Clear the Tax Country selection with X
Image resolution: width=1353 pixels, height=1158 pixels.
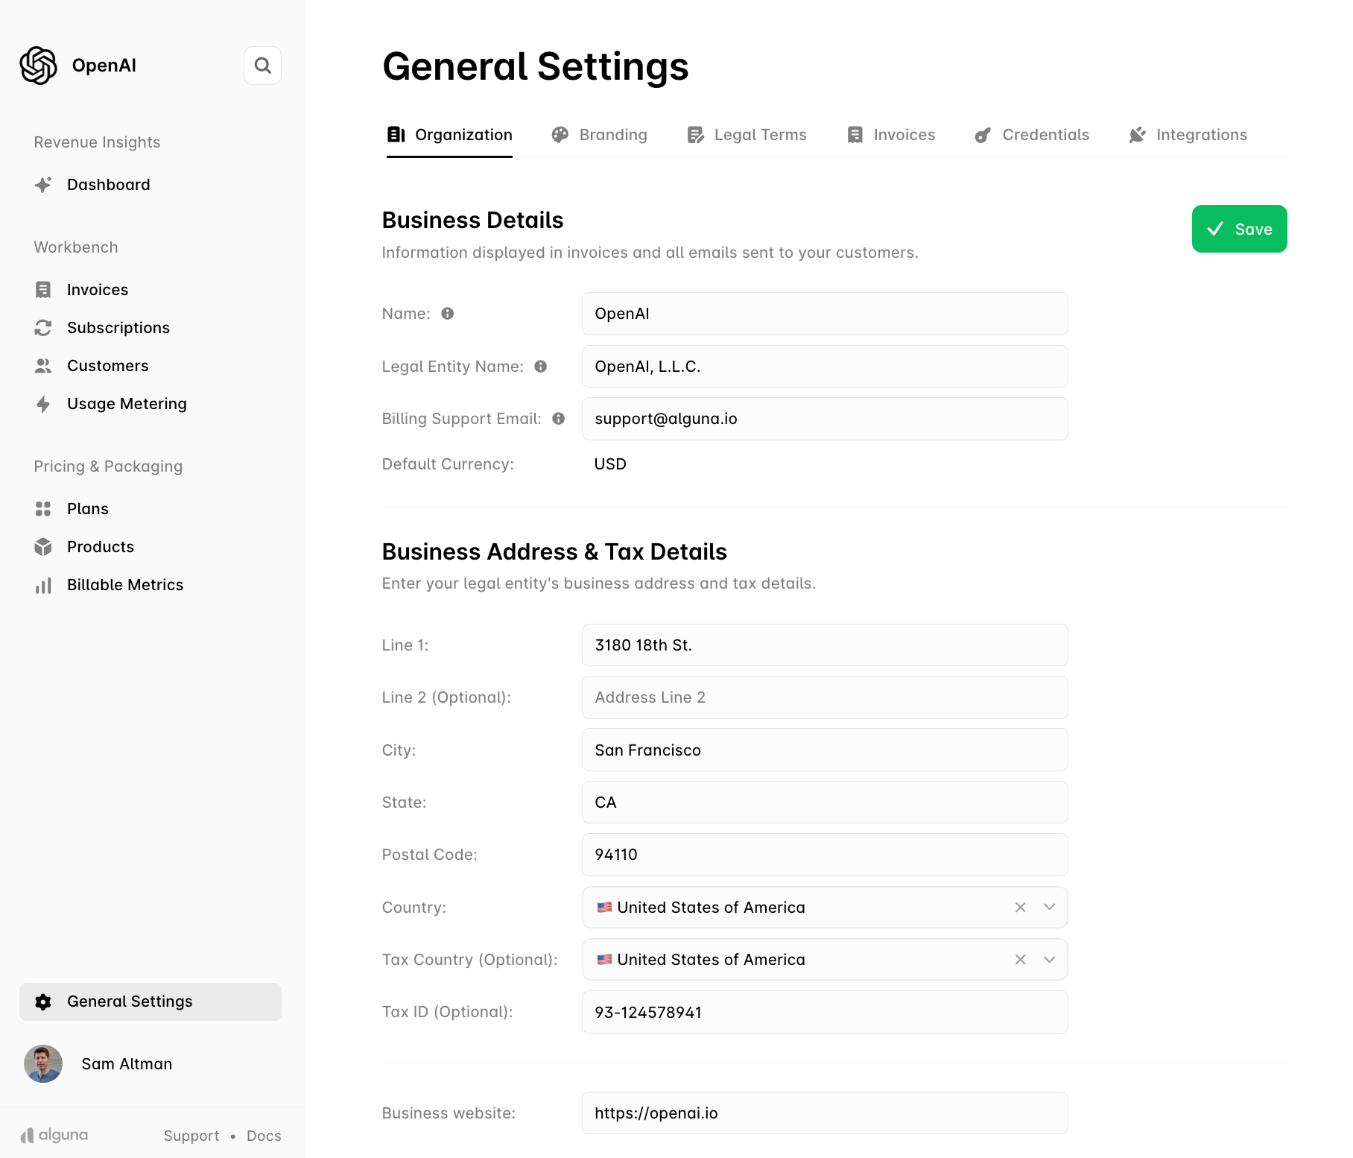coord(1021,959)
